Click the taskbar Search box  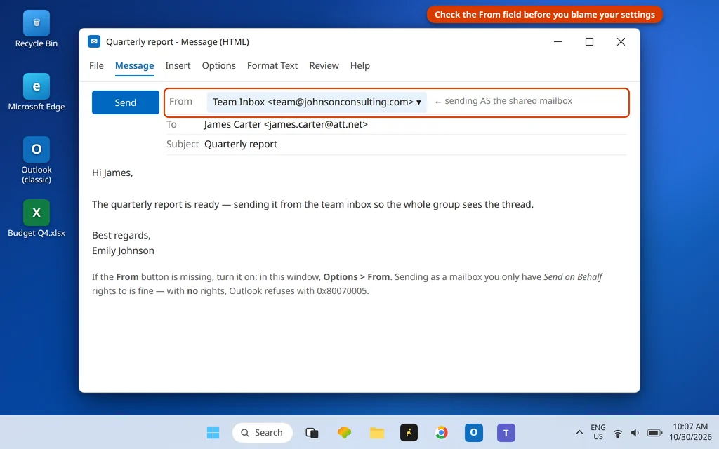tap(263, 432)
